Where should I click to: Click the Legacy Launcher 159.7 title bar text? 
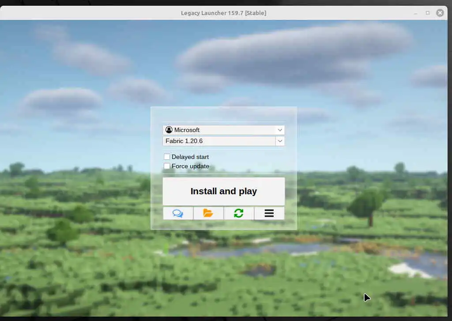pos(223,13)
